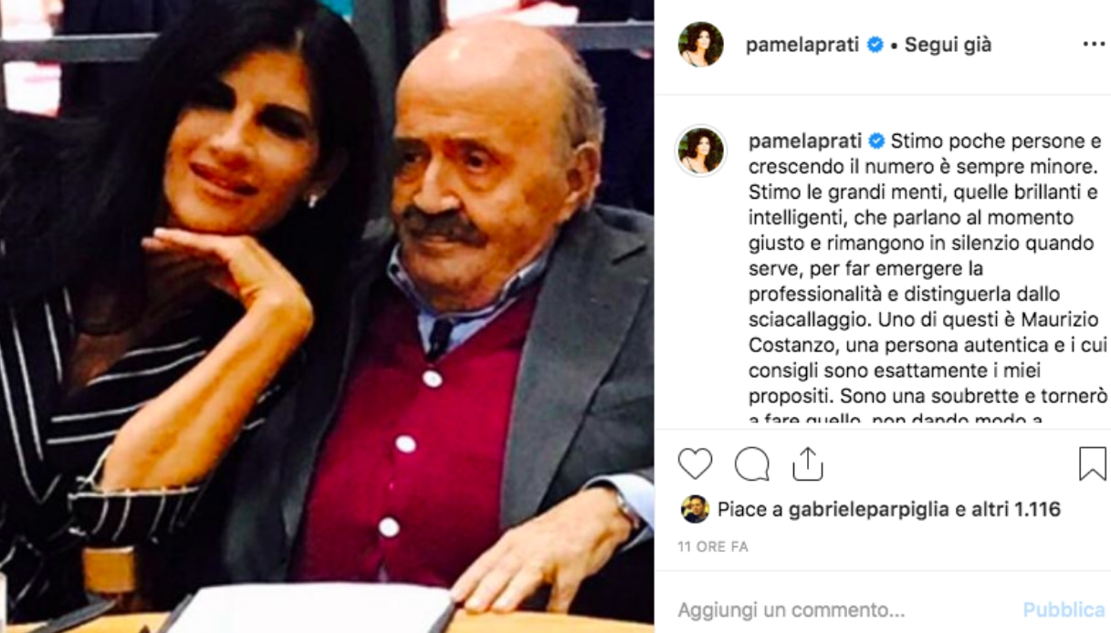Screen dimensions: 1111x633
Task: Share the post using the upload arrow icon
Action: coord(807,464)
